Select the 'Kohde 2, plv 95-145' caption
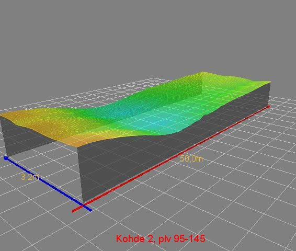 coord(161,238)
